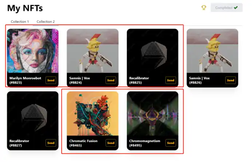Send Chromatic Fusion #8465
The width and height of the screenshot is (252, 162).
(111, 143)
